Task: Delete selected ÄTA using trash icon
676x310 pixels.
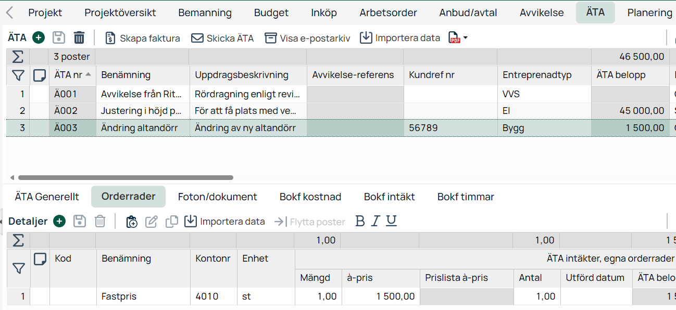Action: click(79, 37)
